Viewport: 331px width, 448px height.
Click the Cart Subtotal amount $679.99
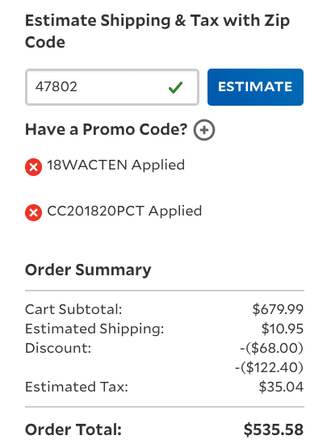point(278,309)
